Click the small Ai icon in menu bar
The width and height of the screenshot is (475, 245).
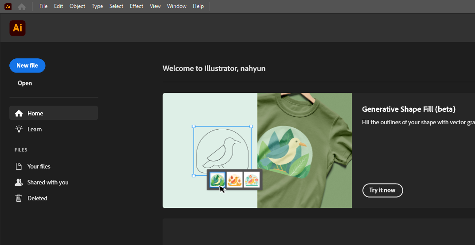tap(8, 6)
